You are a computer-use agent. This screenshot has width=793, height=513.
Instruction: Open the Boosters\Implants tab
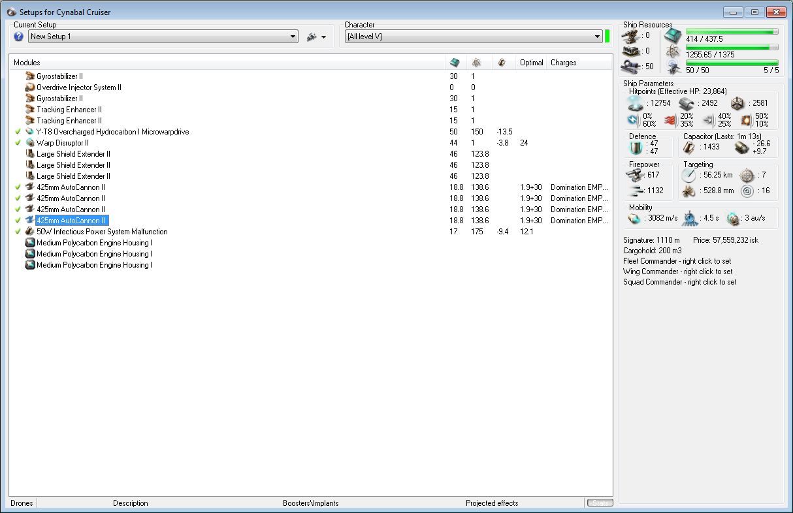(x=311, y=503)
